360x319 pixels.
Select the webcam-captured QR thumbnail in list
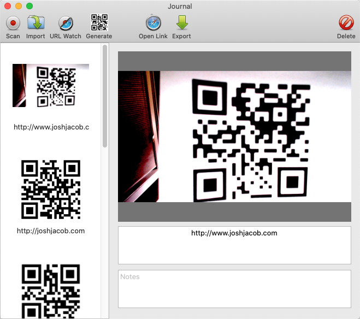pyautogui.click(x=51, y=85)
